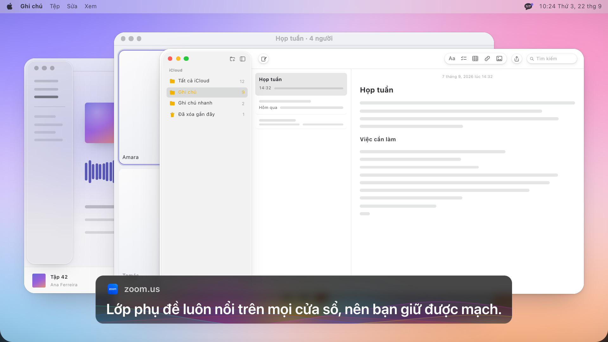Image resolution: width=608 pixels, height=342 pixels.
Task: Click Amara's video tile in Zoom window
Action: (x=139, y=107)
